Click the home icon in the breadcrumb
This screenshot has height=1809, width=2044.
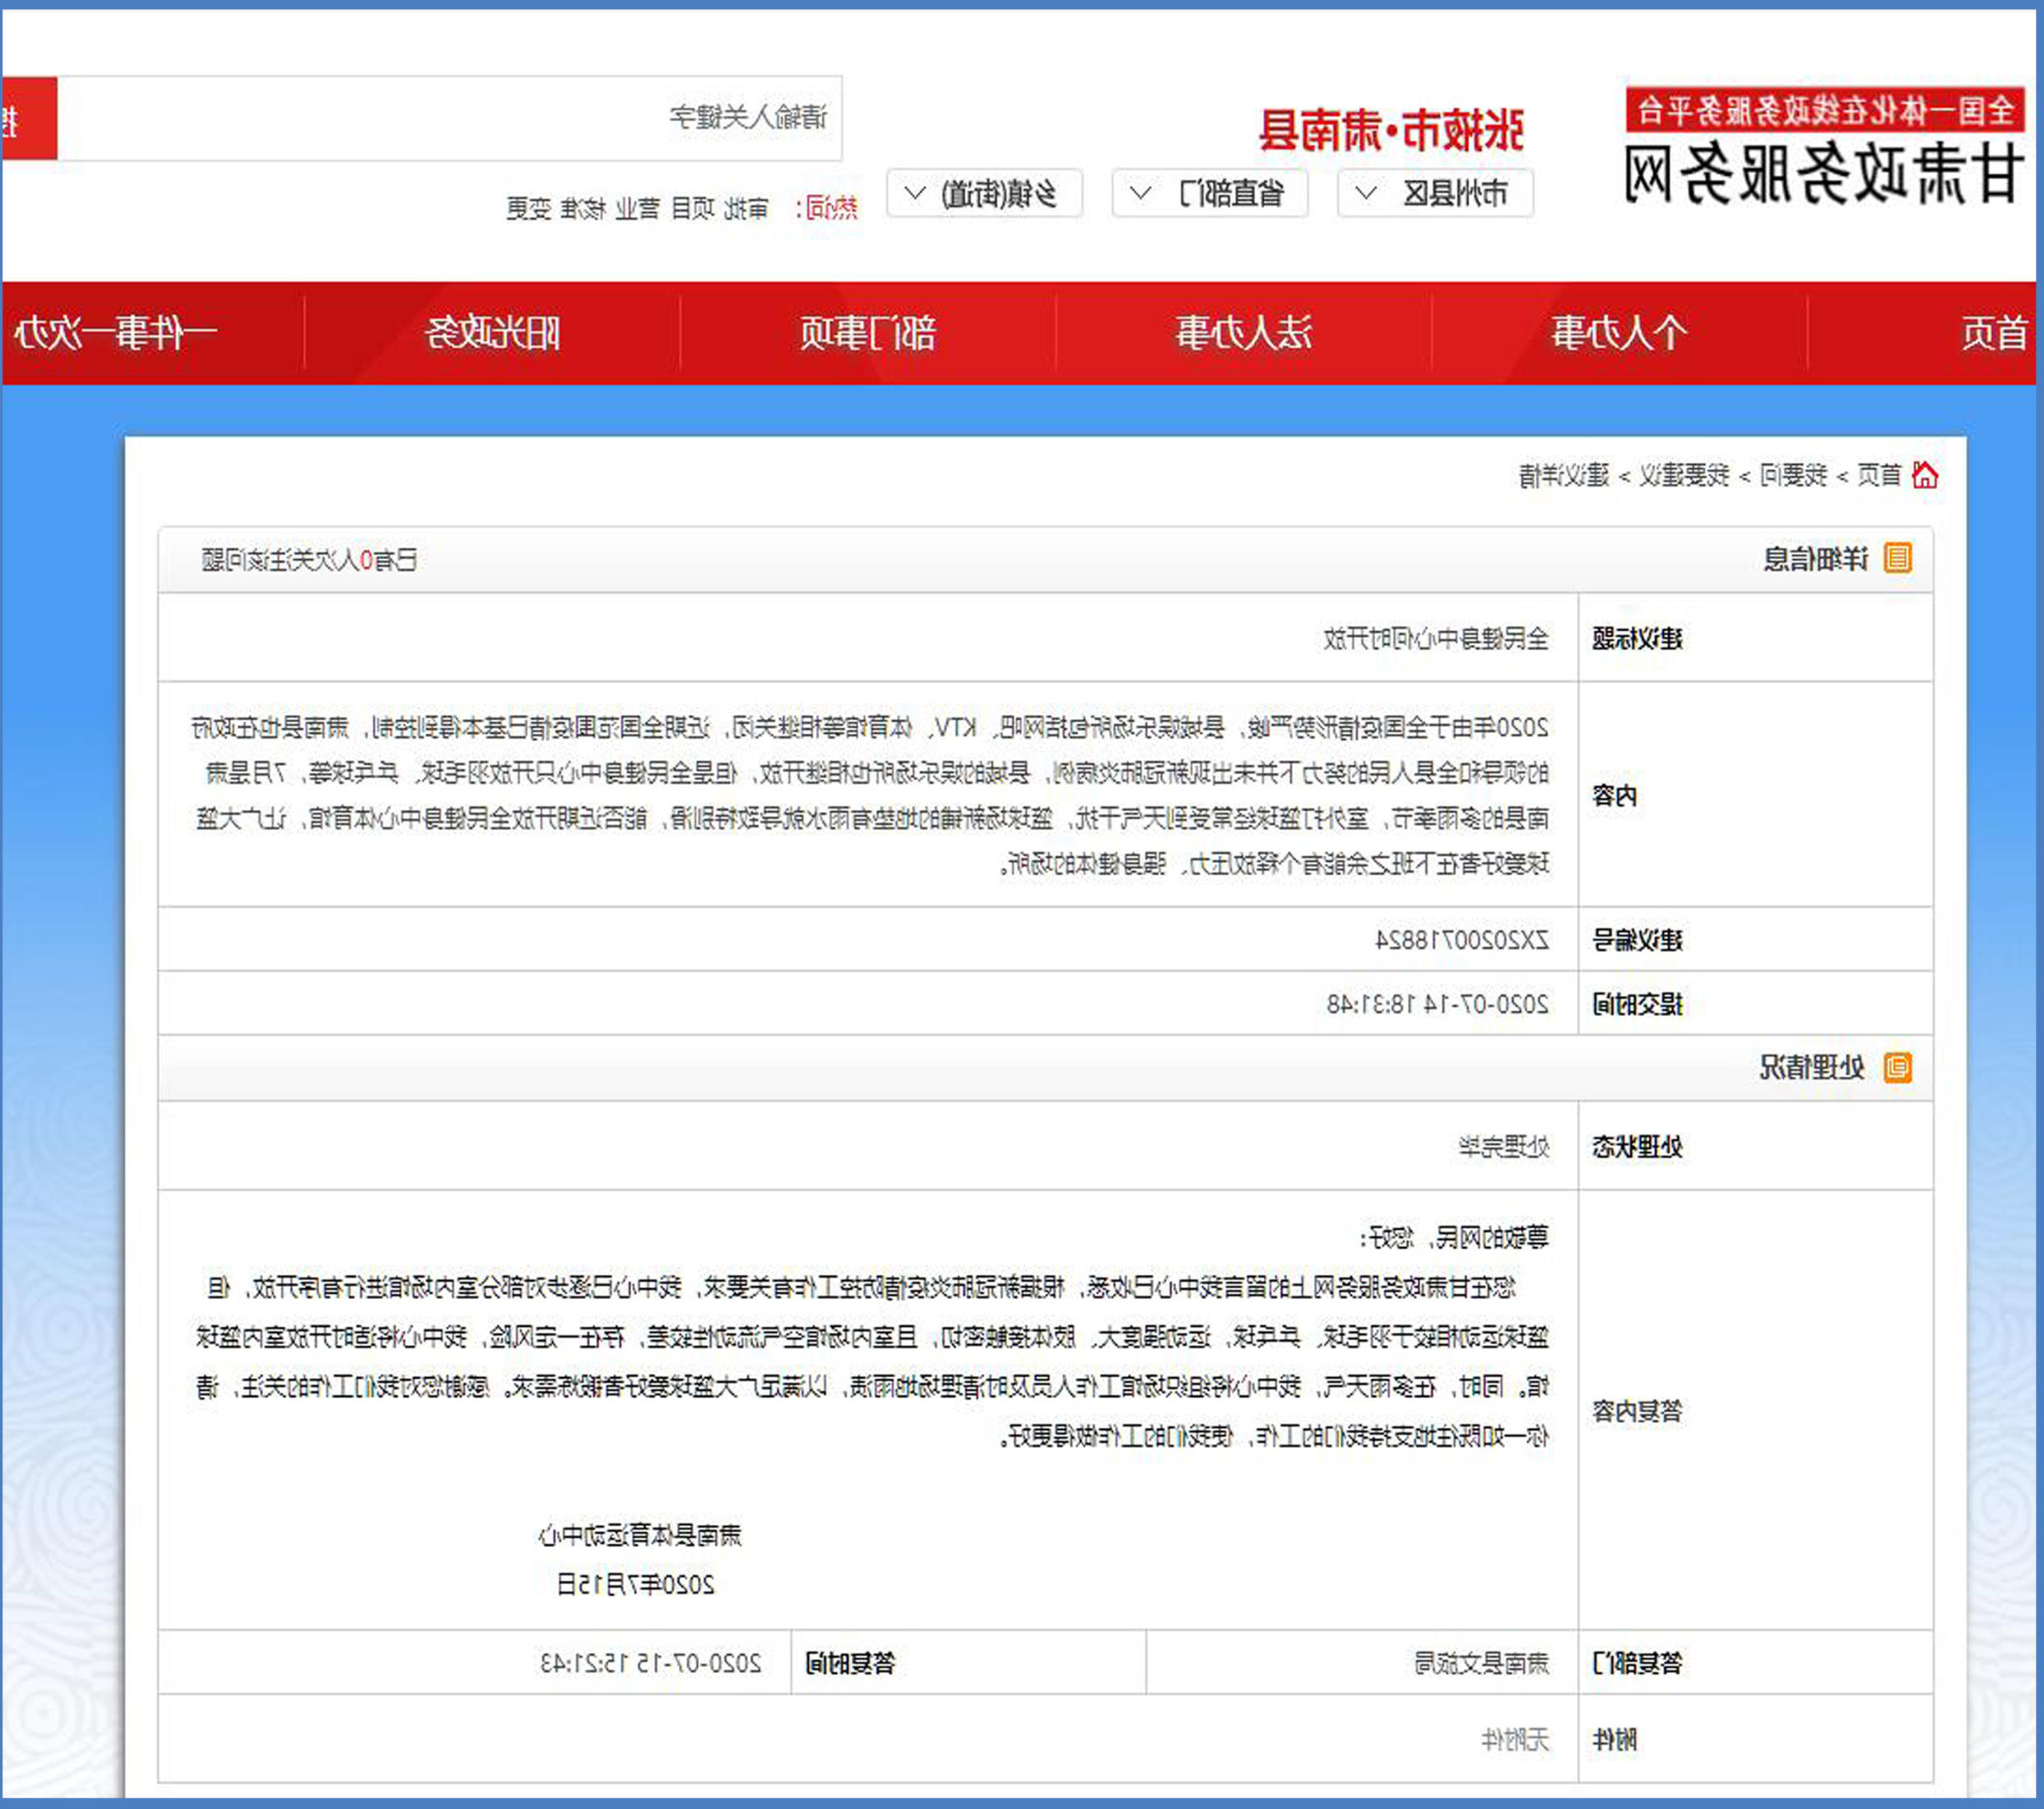coord(1925,475)
